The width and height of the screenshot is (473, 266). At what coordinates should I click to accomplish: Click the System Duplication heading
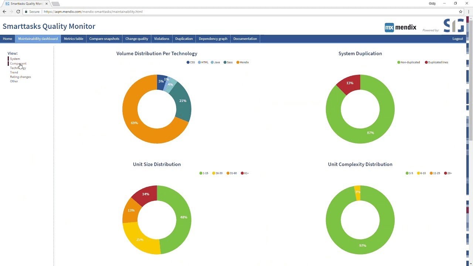click(x=360, y=54)
